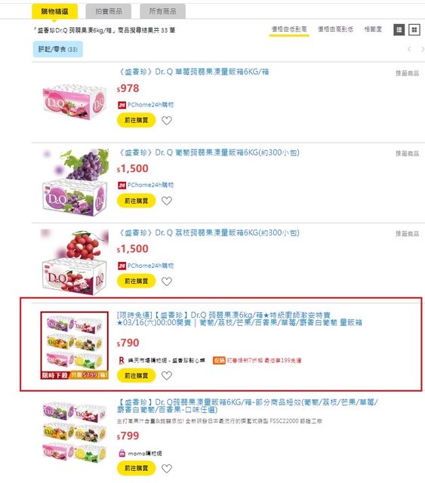Switch to list view layout icon
Screen dimensions: 425x483
coord(399,30)
